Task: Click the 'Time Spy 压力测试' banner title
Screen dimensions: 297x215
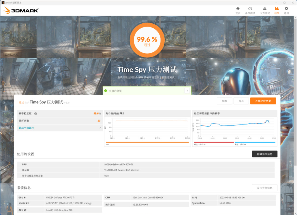Action: 147,69
